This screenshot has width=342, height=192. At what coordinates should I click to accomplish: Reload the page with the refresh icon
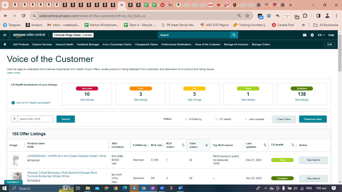coord(24,16)
